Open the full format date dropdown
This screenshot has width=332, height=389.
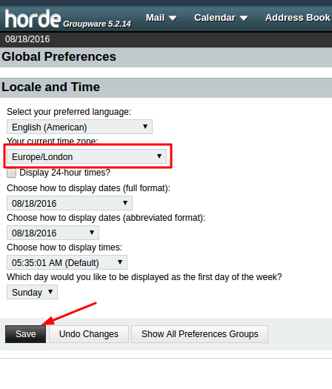70,203
